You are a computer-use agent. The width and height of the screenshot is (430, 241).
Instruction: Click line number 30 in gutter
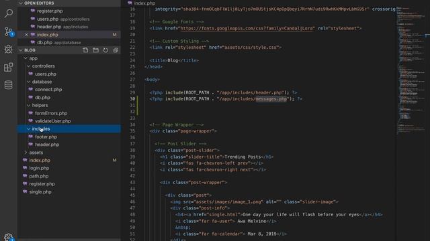132,99
